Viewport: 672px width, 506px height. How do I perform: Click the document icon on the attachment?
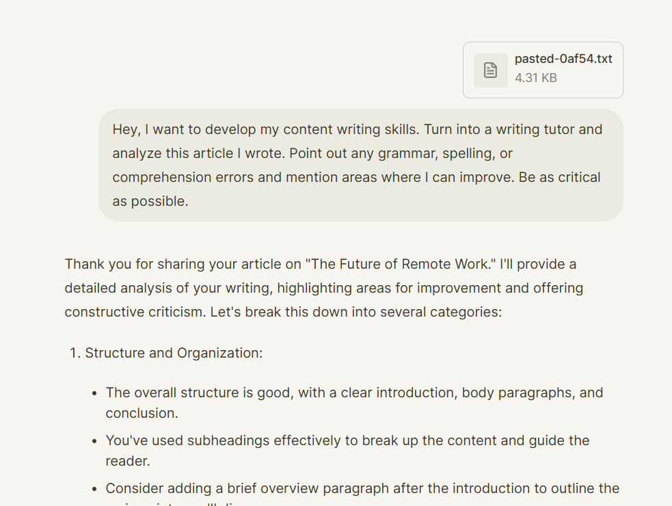(x=490, y=70)
